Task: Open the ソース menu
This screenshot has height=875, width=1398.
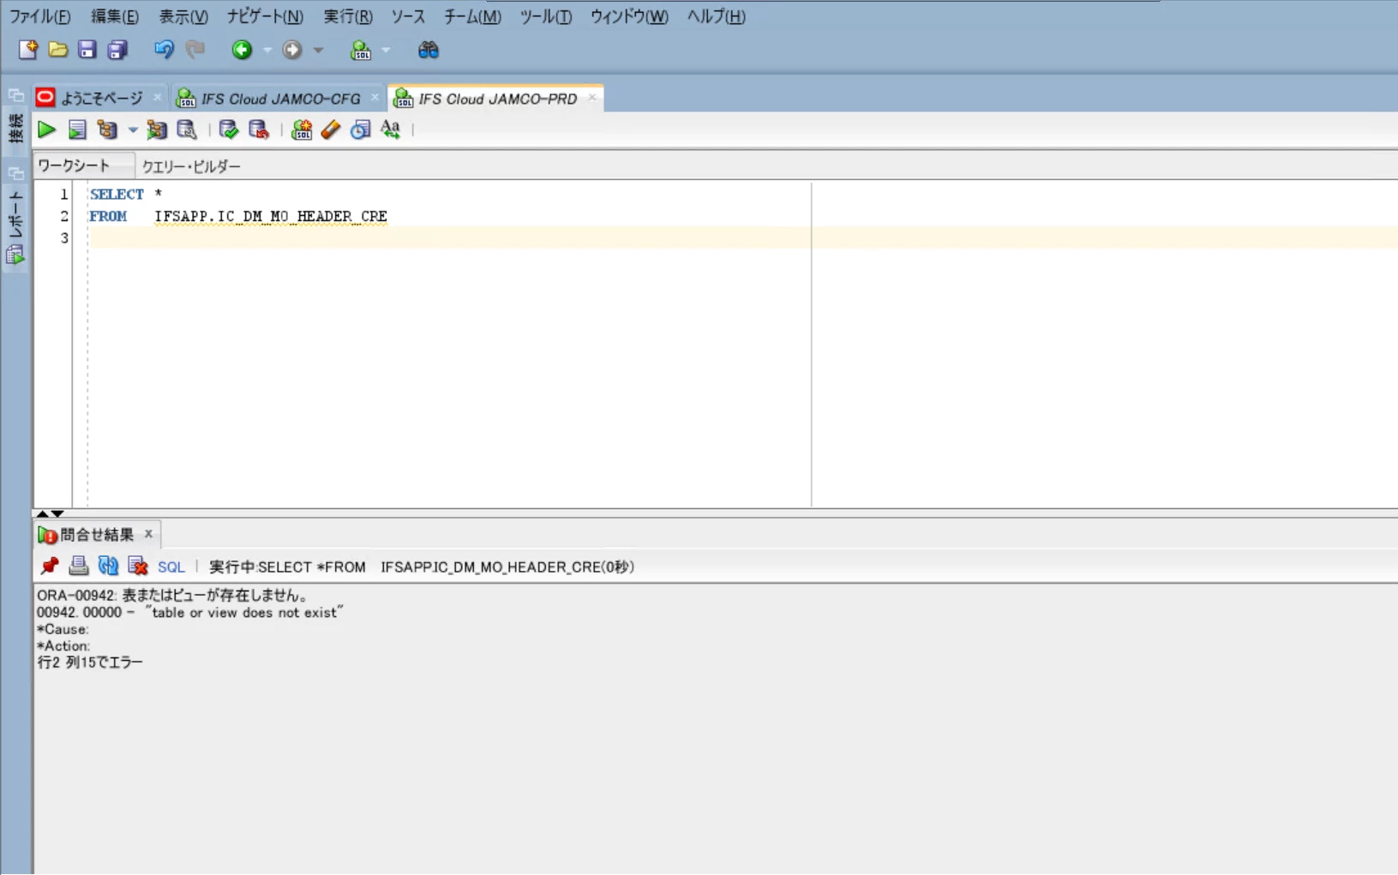Action: pos(408,16)
